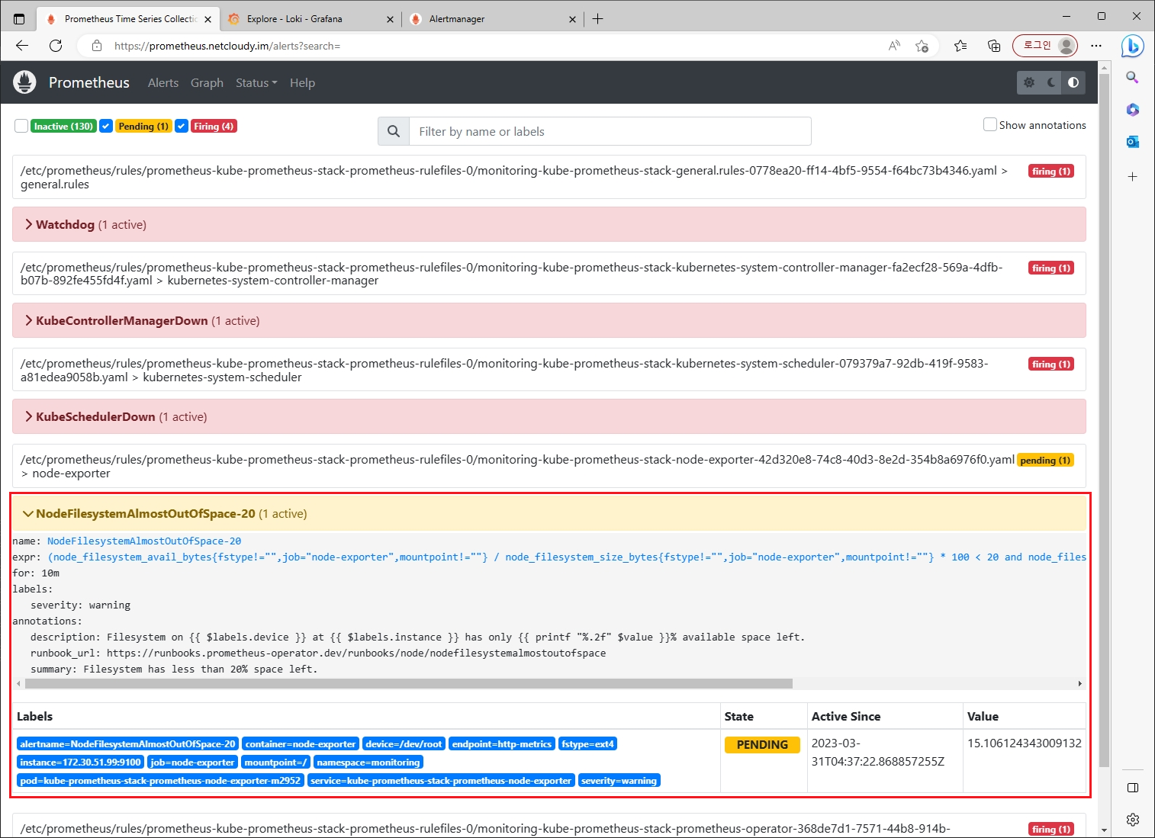Click the red Firing (4) badge

(214, 126)
